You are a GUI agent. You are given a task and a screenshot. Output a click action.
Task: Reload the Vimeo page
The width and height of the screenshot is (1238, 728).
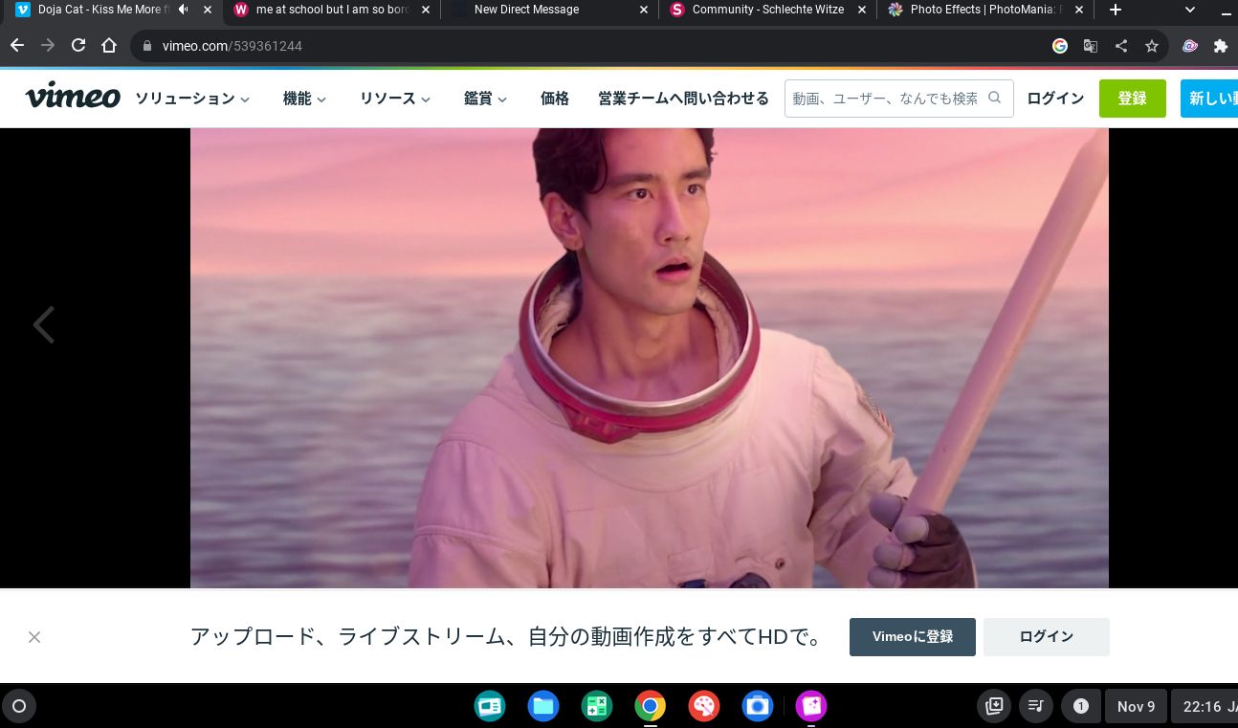click(78, 46)
